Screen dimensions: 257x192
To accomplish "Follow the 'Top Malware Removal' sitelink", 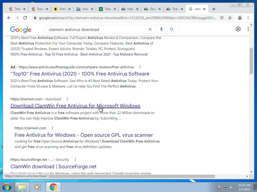I will tap(130, 54).
